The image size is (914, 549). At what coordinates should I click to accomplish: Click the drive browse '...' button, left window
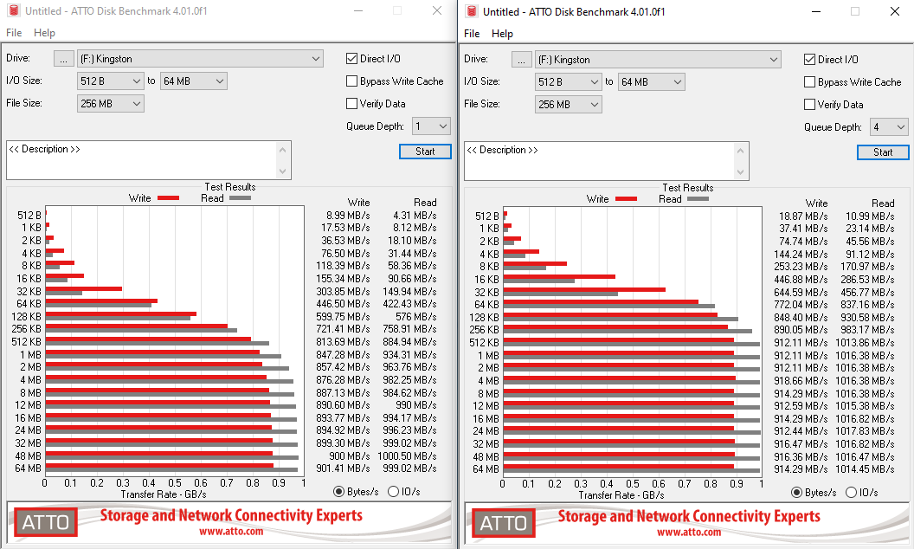tap(63, 59)
